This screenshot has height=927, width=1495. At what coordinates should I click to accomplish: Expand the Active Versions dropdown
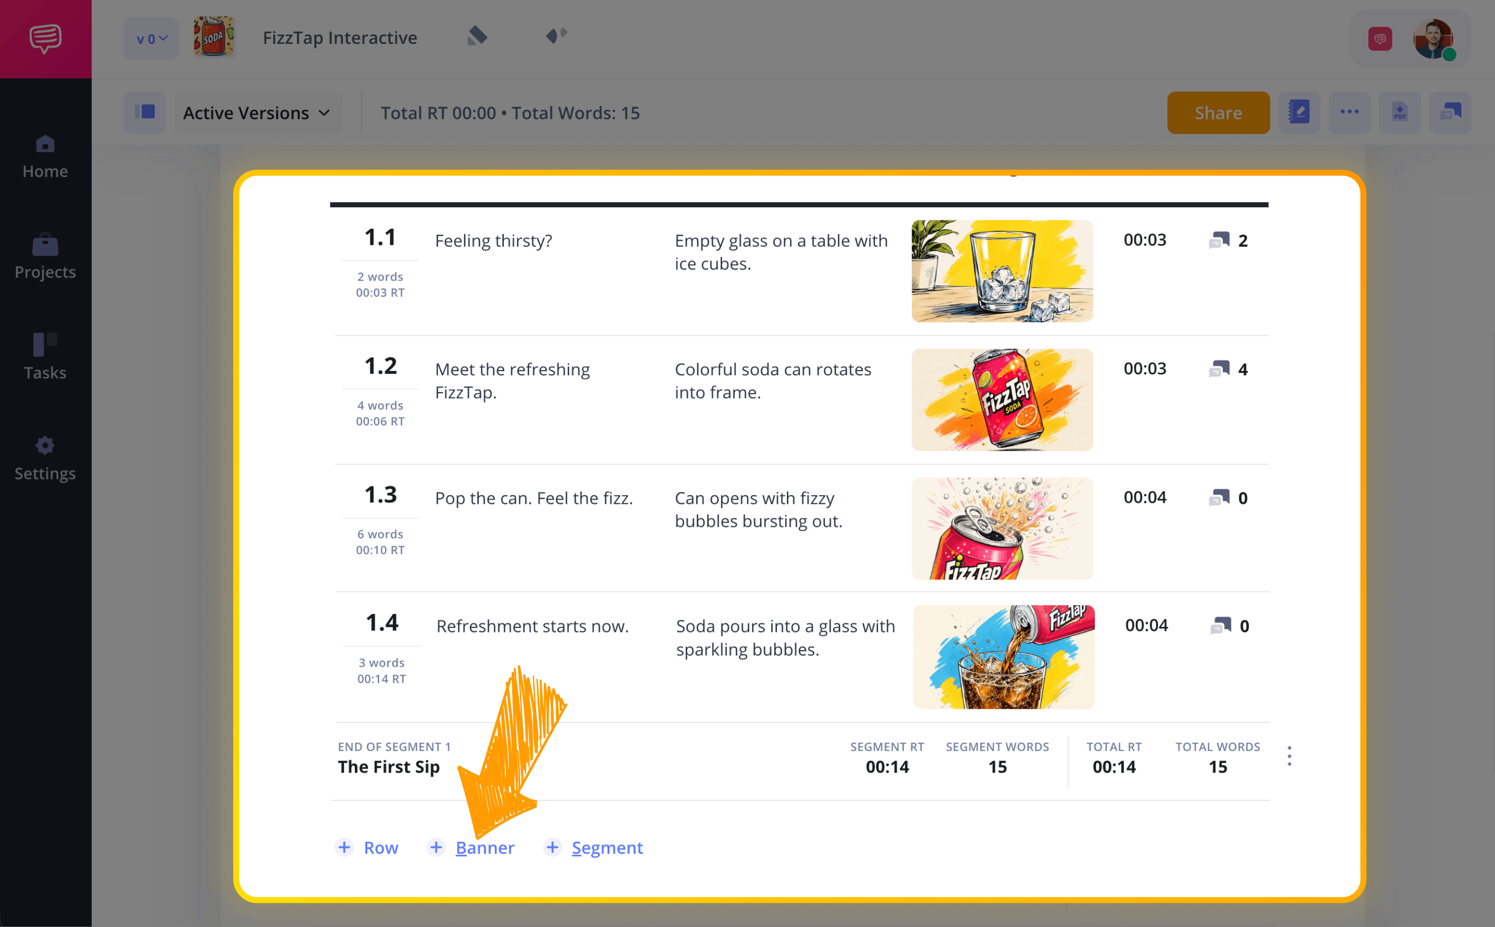pyautogui.click(x=258, y=113)
